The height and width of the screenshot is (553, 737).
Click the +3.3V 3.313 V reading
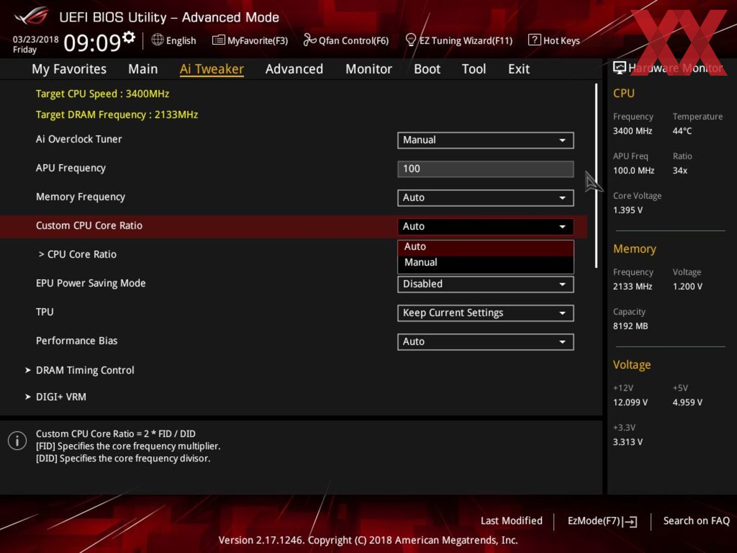pos(628,442)
